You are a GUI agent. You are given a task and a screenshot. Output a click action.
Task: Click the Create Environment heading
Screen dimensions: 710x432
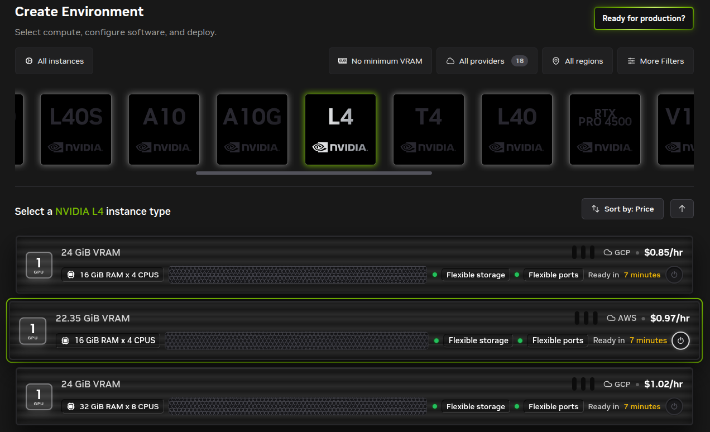point(79,12)
